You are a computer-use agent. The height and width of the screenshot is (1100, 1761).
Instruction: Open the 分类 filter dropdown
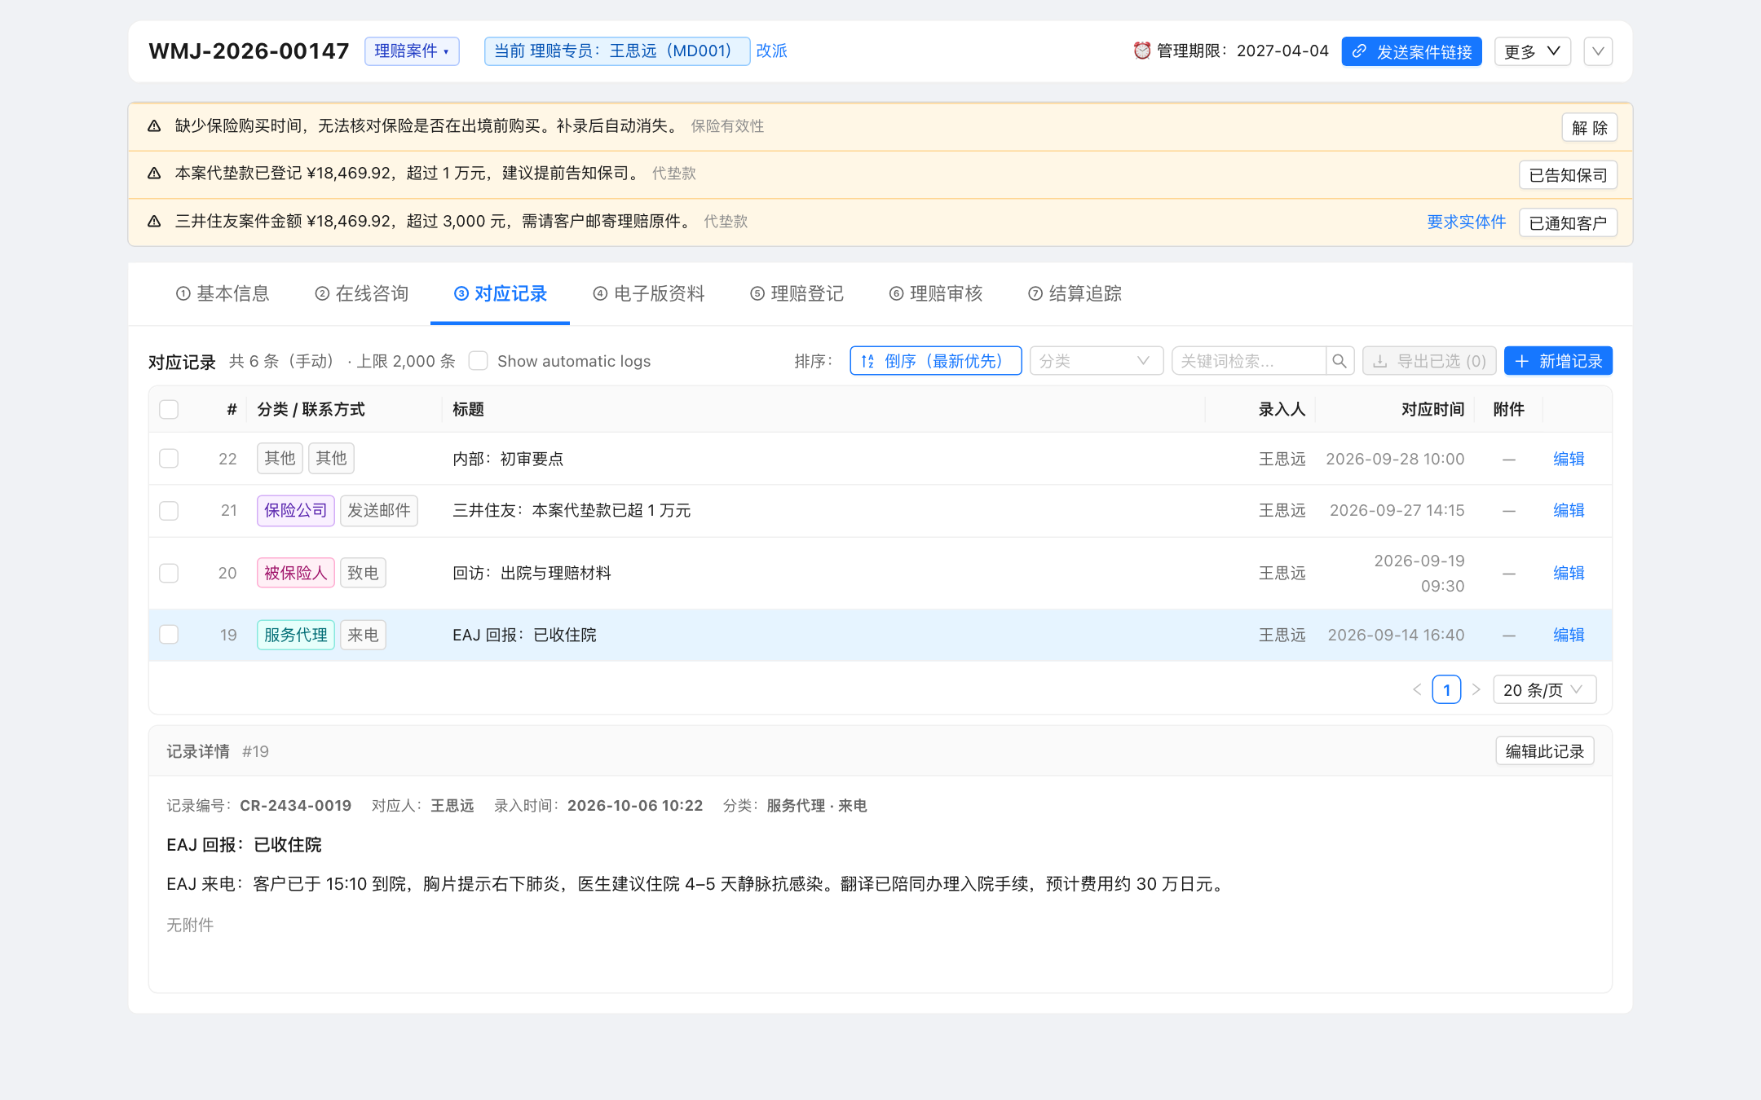(x=1096, y=361)
